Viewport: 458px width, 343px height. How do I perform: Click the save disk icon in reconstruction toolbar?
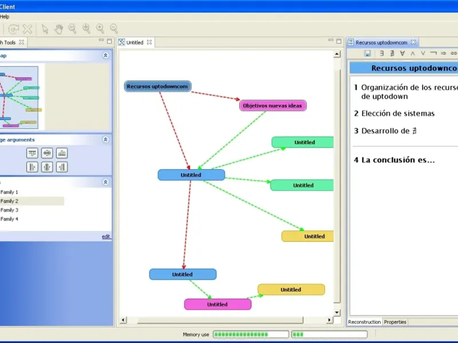(368, 53)
